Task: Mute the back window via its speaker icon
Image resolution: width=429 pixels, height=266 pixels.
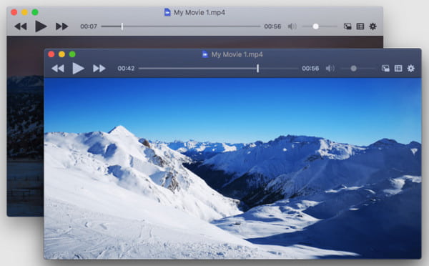Action: 292,26
